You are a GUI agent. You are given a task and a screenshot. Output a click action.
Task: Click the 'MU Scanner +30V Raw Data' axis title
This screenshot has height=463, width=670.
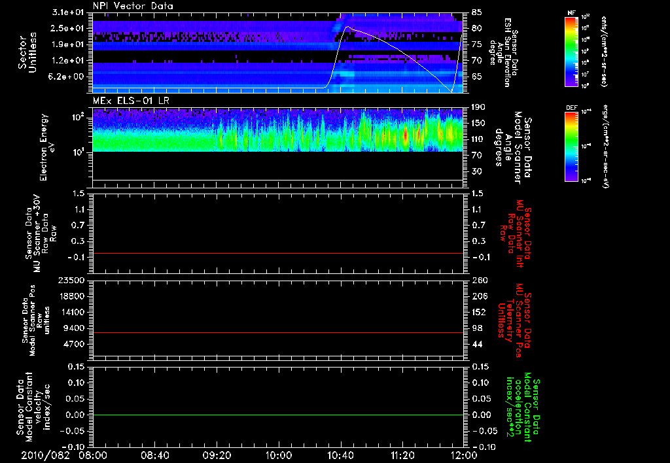pyautogui.click(x=41, y=233)
